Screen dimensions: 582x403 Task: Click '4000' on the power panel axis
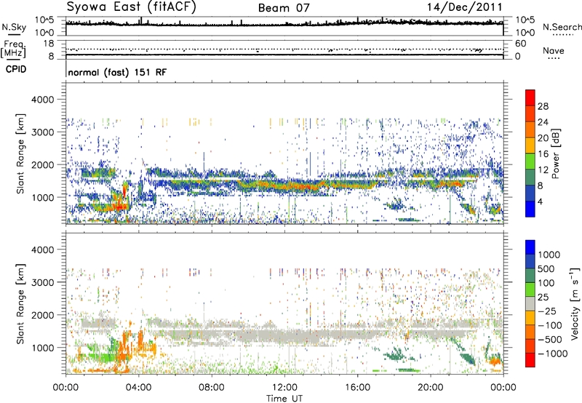[x=42, y=100]
